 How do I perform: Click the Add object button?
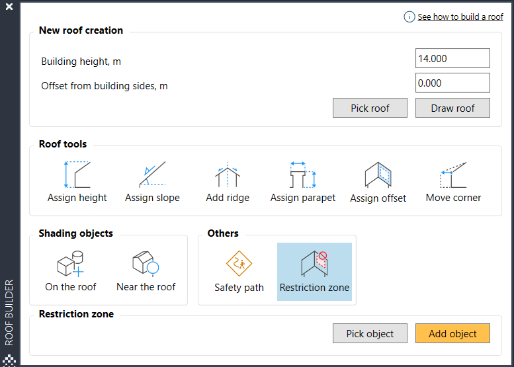(452, 333)
